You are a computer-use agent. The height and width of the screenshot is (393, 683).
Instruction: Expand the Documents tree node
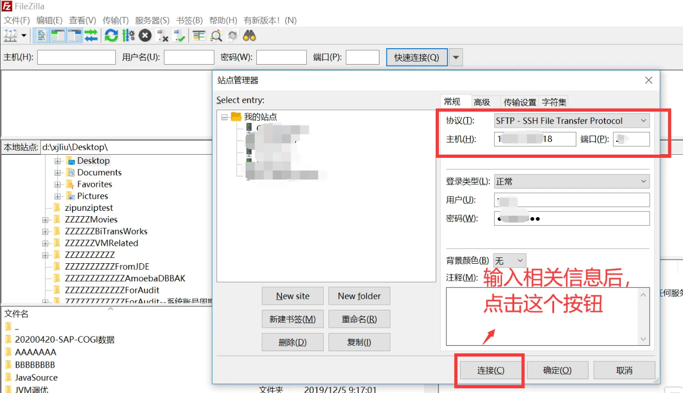click(x=57, y=173)
